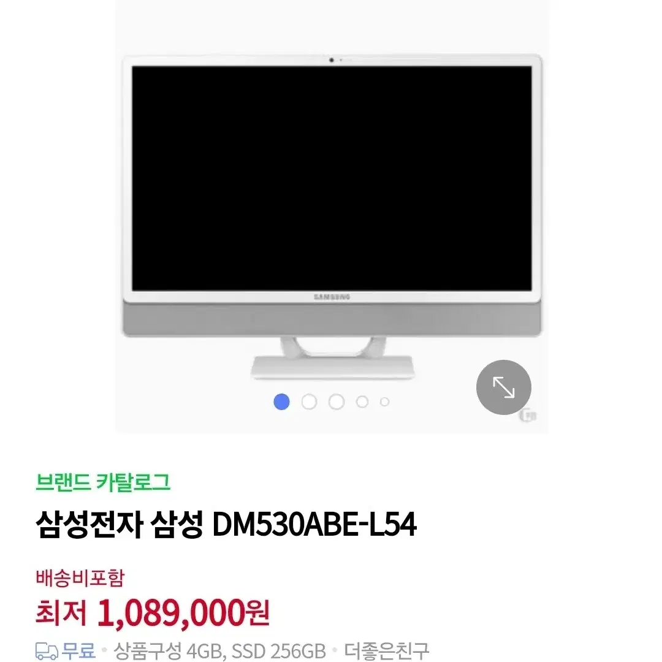This screenshot has width=662, height=662.
Task: Click 상품구성 4GB, SSD 256GB option text
Action: point(219,651)
